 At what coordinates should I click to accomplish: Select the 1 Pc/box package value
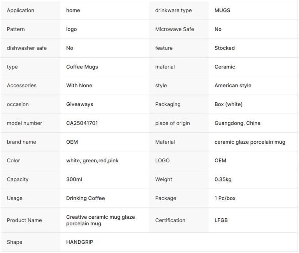pyautogui.click(x=225, y=198)
